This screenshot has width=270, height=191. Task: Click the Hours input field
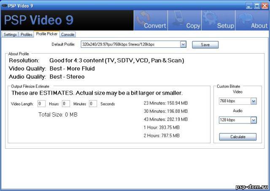(x=41, y=104)
